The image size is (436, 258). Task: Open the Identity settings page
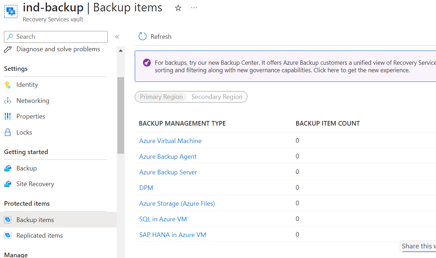(27, 85)
